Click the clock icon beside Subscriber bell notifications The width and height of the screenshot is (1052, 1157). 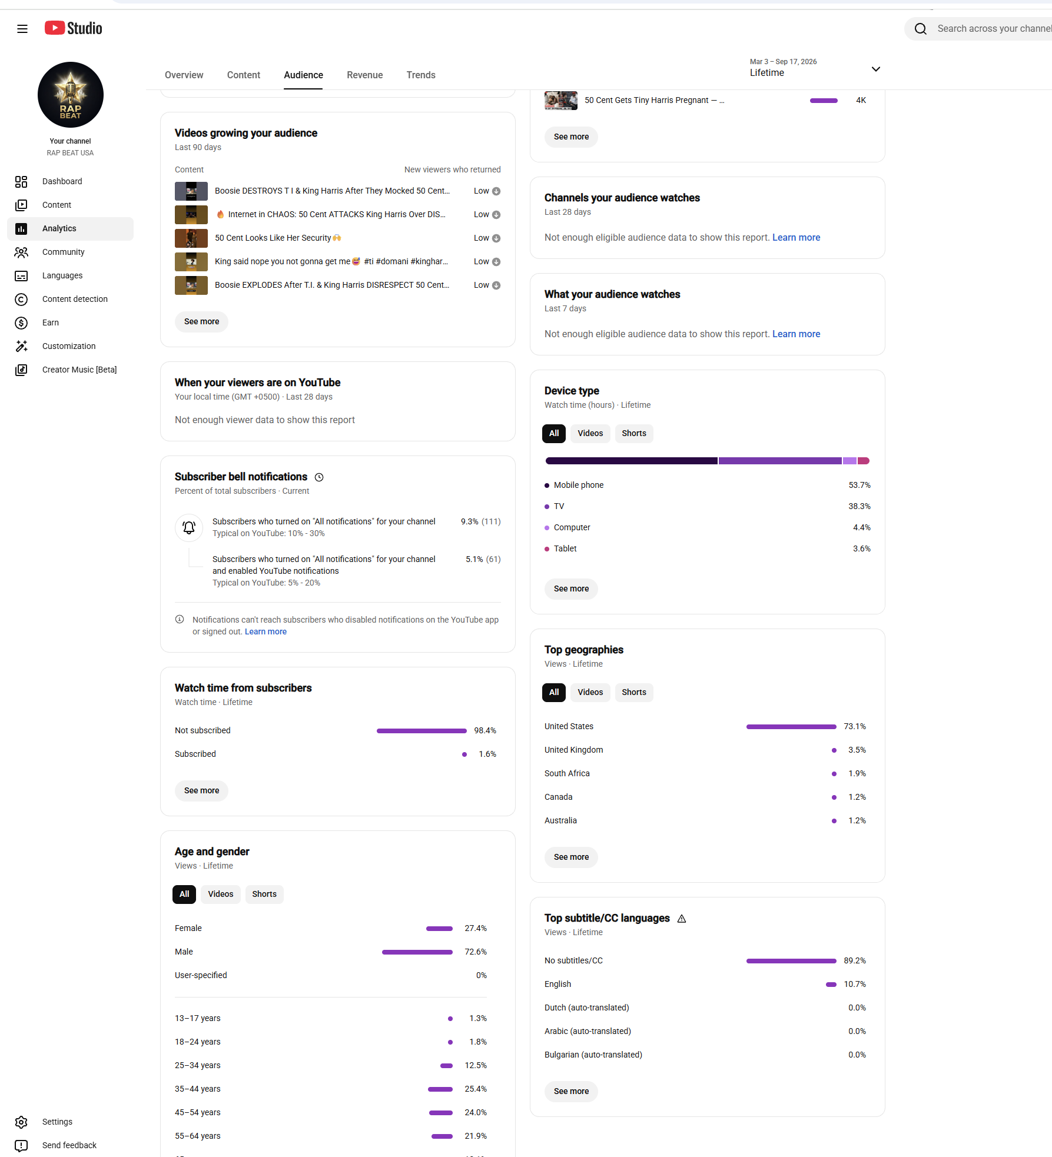click(x=319, y=477)
